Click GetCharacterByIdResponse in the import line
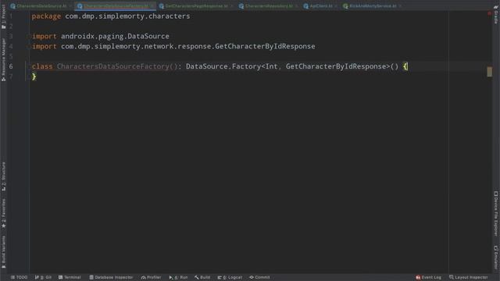This screenshot has width=500, height=281. (265, 47)
